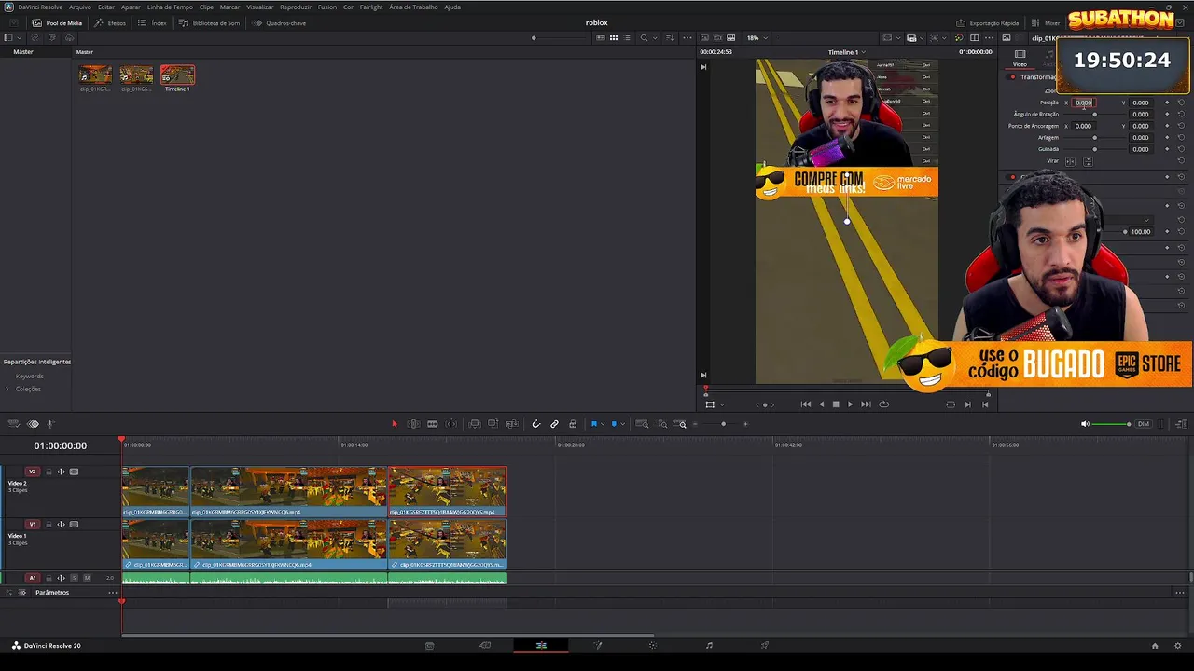Click the Insert clip icon
Viewport: 1194px width, 671px height.
(474, 424)
